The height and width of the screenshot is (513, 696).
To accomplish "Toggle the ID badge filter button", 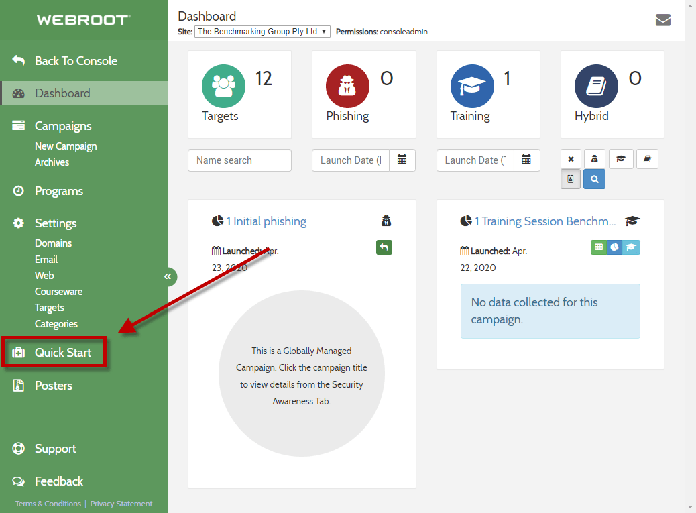I will [571, 179].
